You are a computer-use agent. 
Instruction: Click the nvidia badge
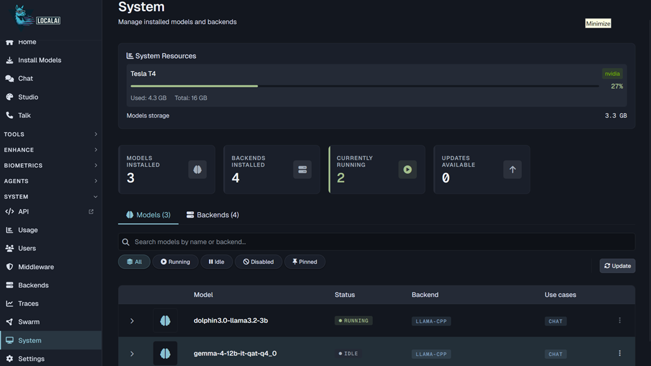pyautogui.click(x=612, y=74)
